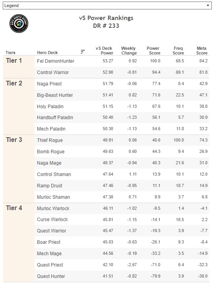The width and height of the screenshot is (215, 285).
Task: Click the vS Power Rankings title
Action: 106,18
